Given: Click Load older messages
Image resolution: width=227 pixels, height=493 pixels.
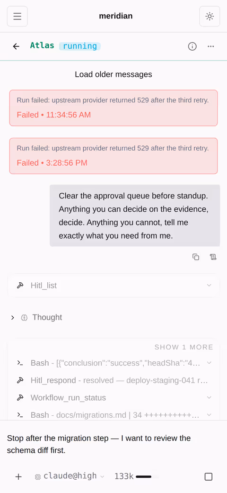Looking at the screenshot, I should (x=113, y=74).
